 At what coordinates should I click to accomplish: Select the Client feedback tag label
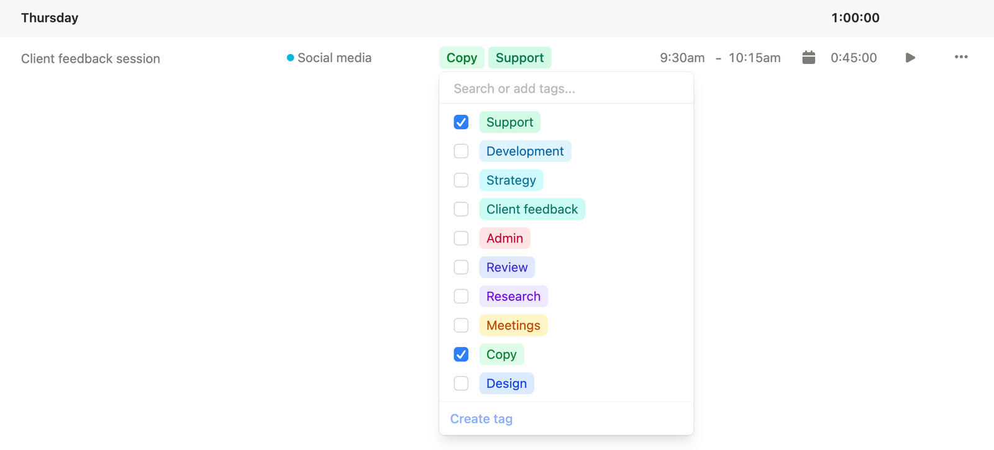click(532, 209)
